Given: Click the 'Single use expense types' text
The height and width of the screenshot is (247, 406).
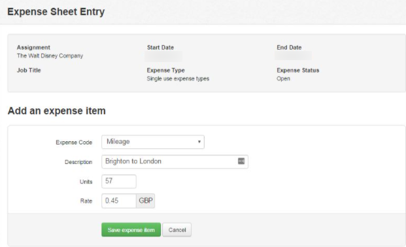Looking at the screenshot, I should coord(178,78).
